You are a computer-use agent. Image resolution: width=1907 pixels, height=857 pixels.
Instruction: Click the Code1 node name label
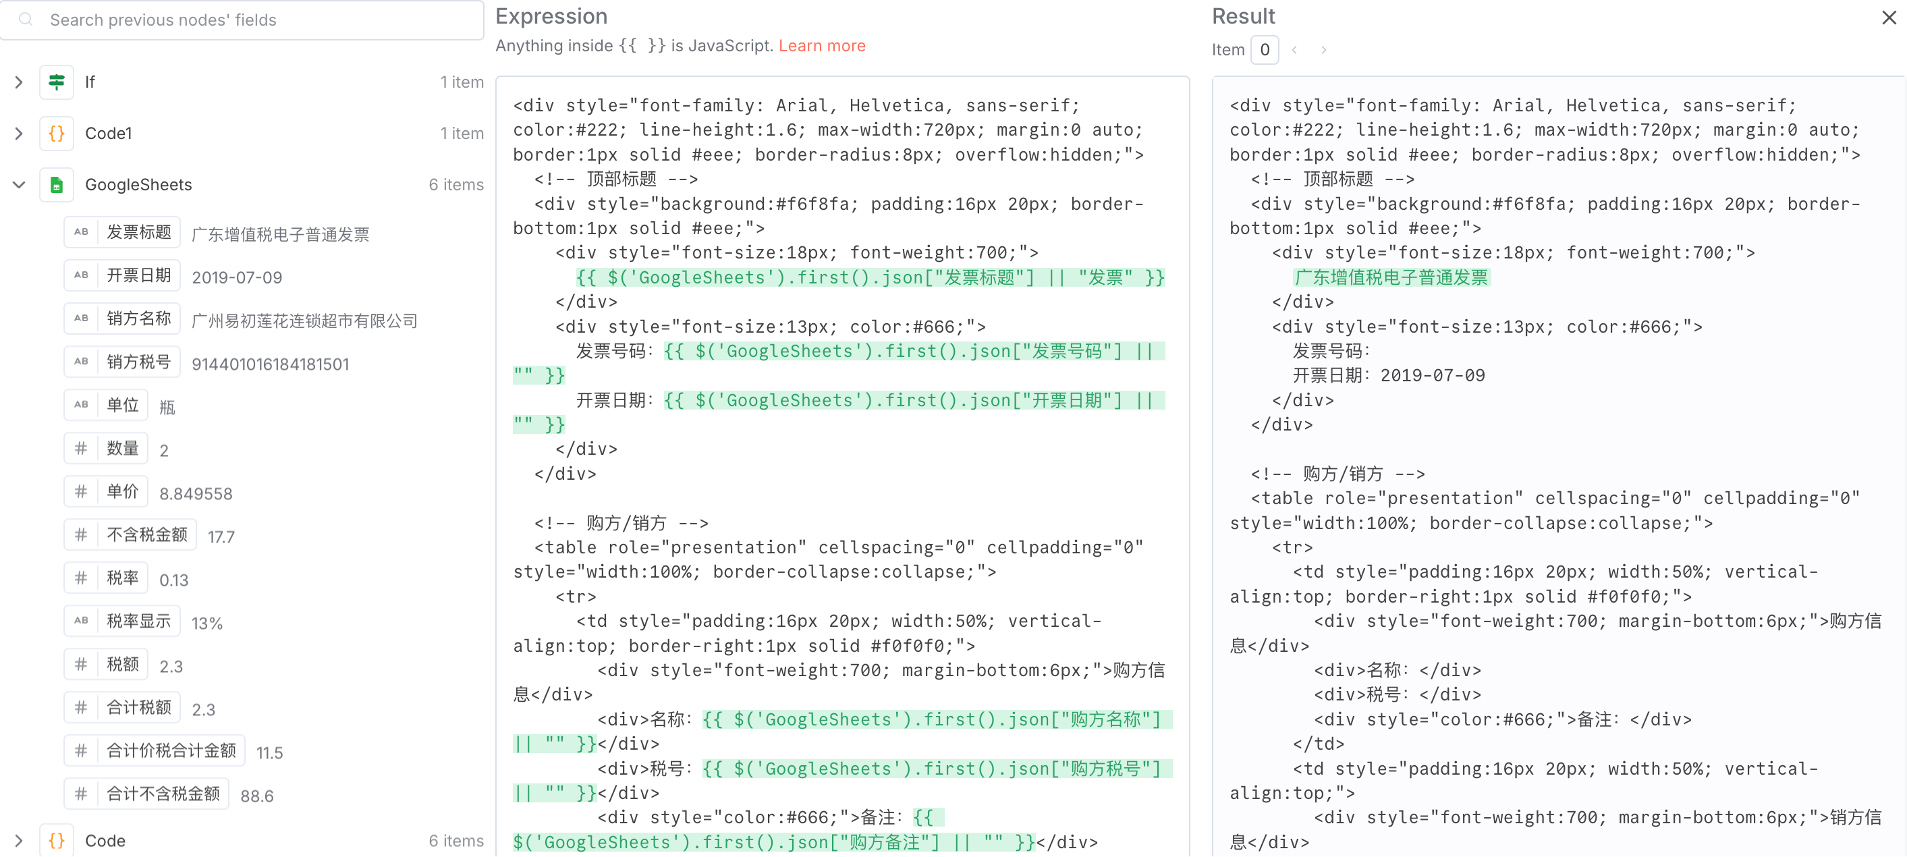(x=108, y=133)
